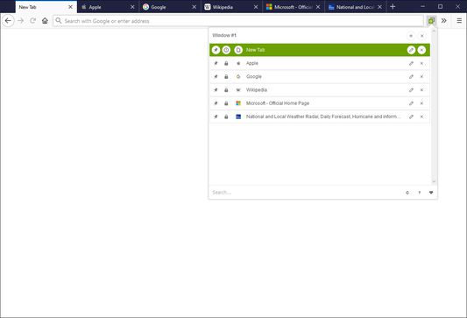Pin the Apple tab row
Image resolution: width=467 pixels, height=318 pixels.
tap(216, 63)
